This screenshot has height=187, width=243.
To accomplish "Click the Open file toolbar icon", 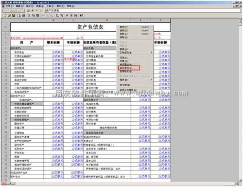I will [x=9, y=16].
